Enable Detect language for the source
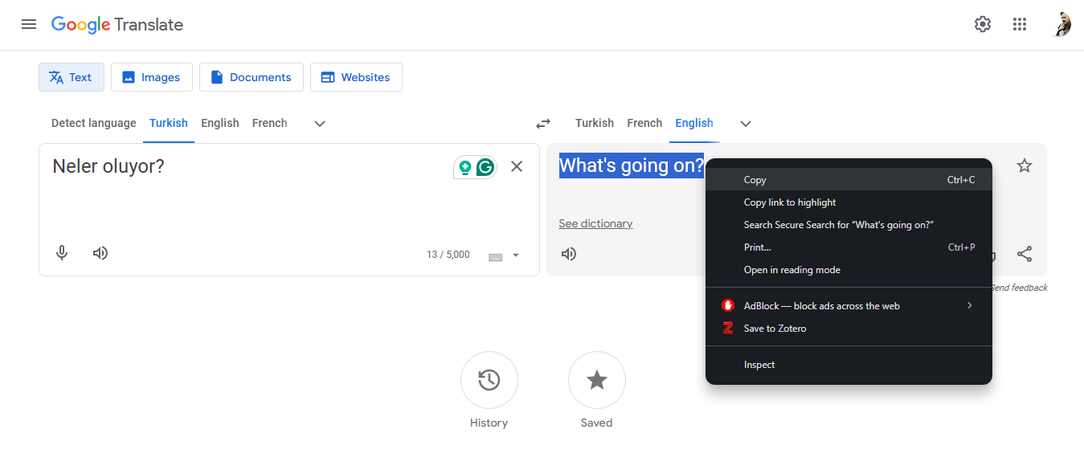Image resolution: width=1084 pixels, height=474 pixels. coord(93,123)
